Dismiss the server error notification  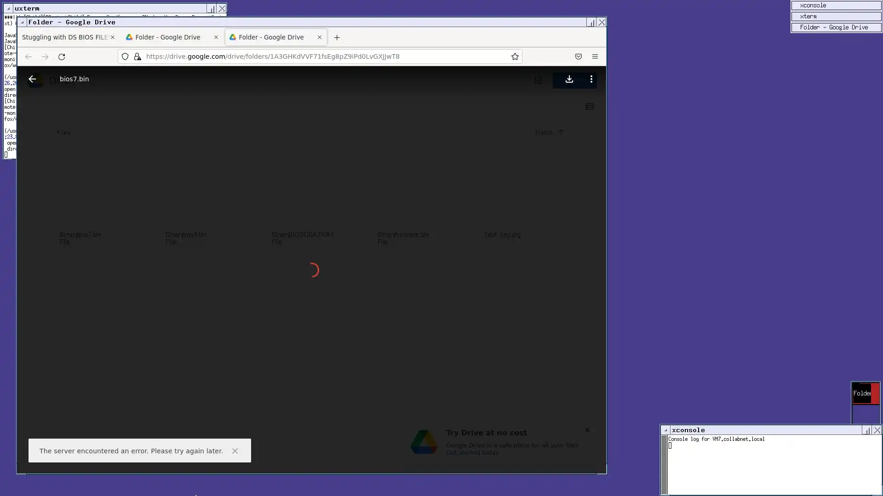[235, 451]
